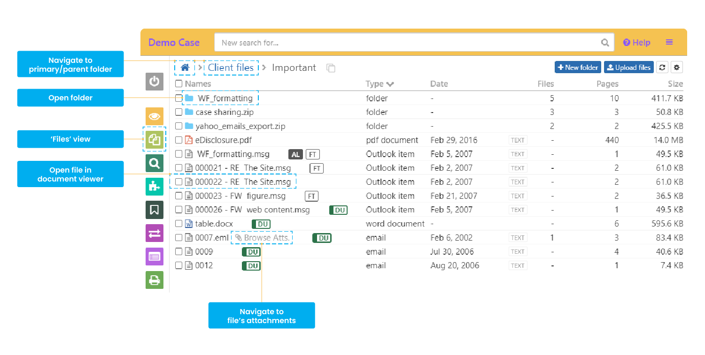
Task: Check the checkbox next to eDisclosure.pdf
Action: point(178,140)
